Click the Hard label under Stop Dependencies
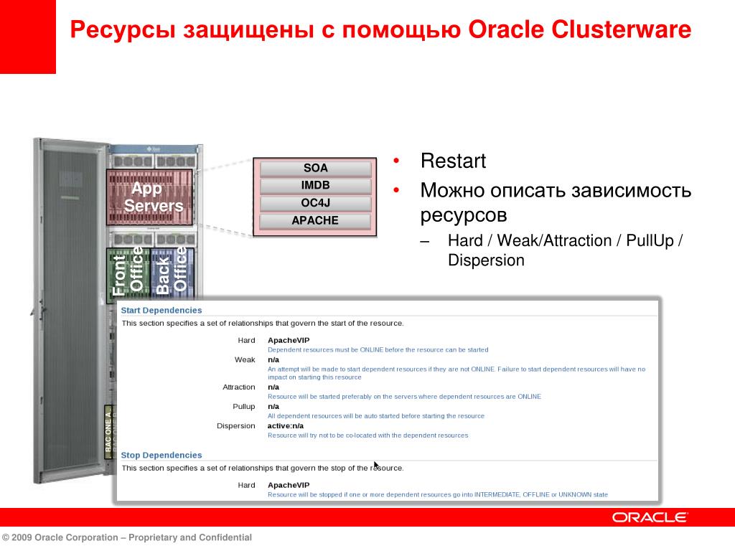Screen dimensions: 735x551 (x=247, y=485)
